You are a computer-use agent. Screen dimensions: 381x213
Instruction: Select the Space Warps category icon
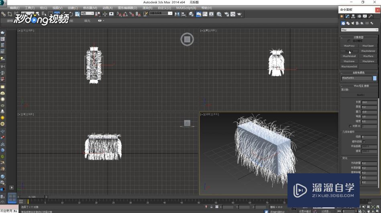tap(367, 23)
